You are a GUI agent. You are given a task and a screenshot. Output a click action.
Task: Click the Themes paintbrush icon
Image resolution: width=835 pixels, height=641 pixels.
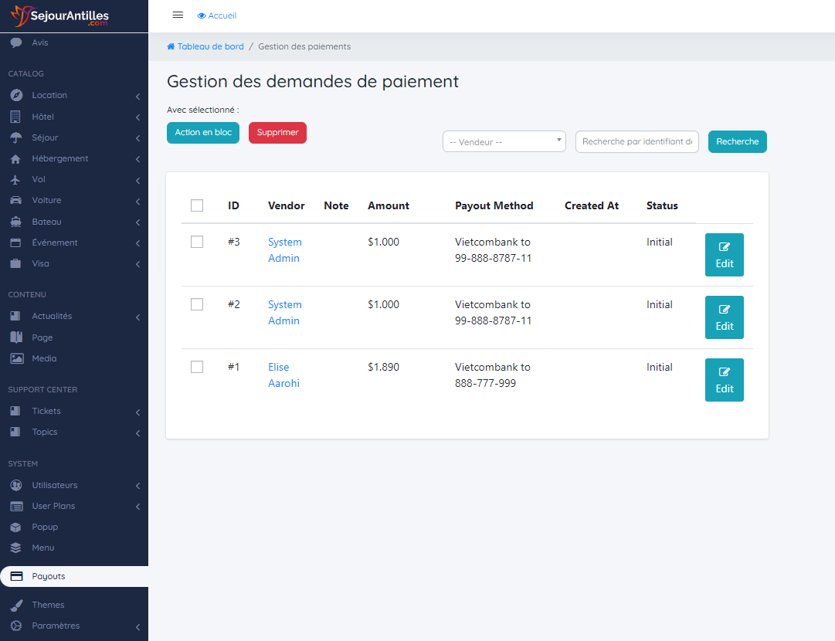15,605
